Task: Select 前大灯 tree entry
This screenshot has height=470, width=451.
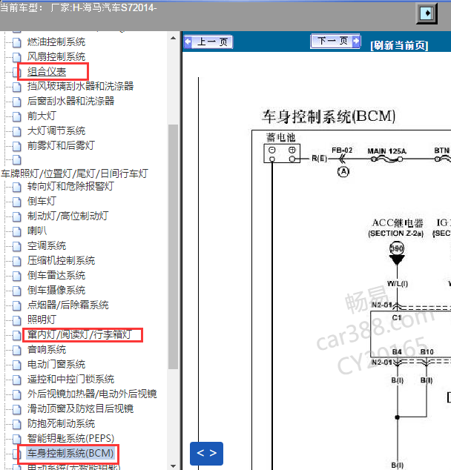Action: [42, 116]
